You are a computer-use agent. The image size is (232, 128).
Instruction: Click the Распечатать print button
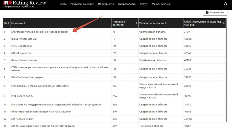[215, 12]
